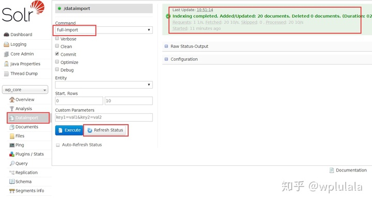372x203 pixels.
Task: Click the Custom Parameters input field
Action: pos(104,117)
